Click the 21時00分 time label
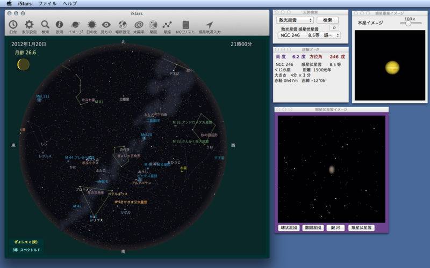 pos(241,44)
